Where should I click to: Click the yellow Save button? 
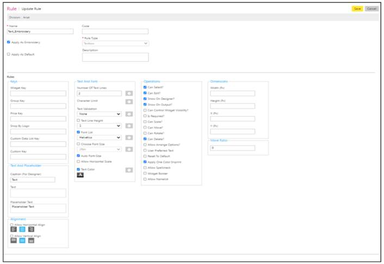pos(357,9)
